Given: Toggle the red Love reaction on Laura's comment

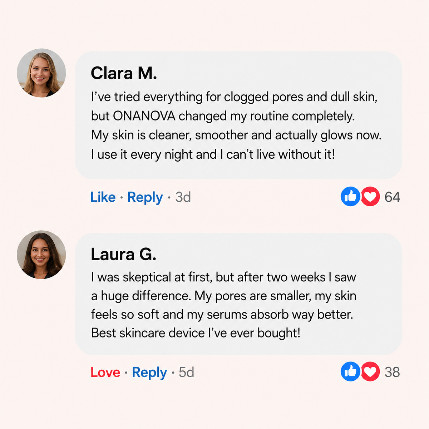Looking at the screenshot, I should point(105,372).
